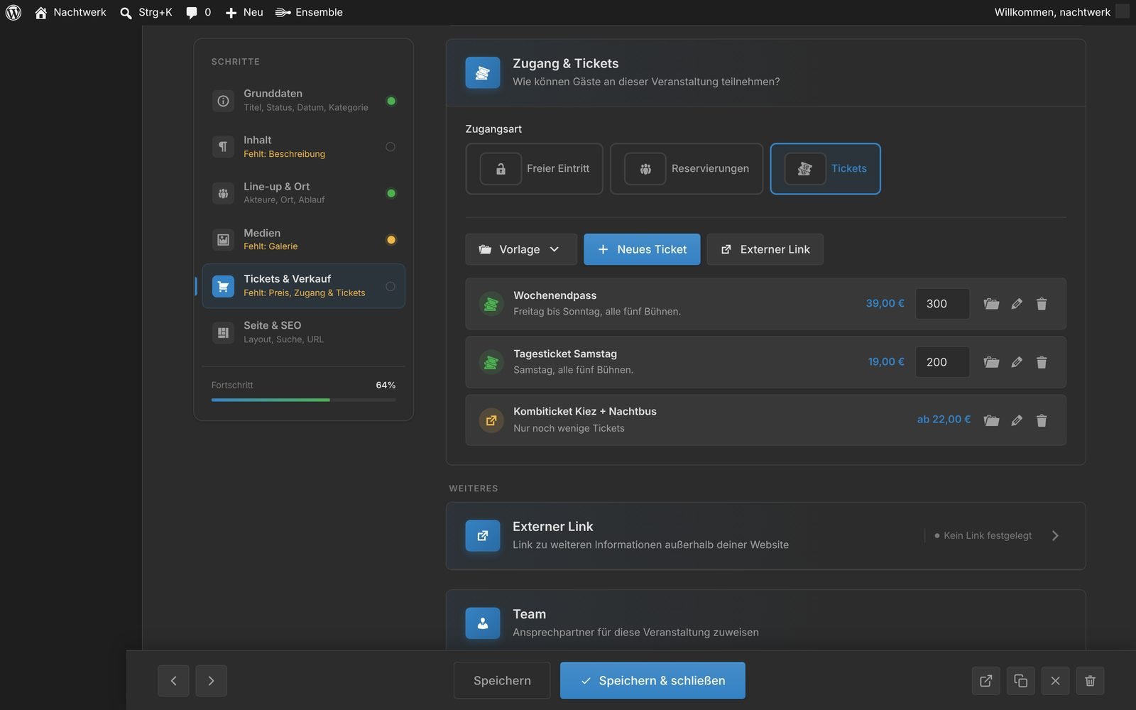This screenshot has height=710, width=1136.
Task: Open the Ensemble admin bar item
Action: (309, 12)
